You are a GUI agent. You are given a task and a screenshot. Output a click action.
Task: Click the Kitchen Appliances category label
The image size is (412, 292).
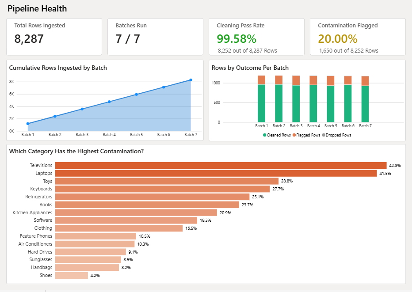(x=32, y=212)
